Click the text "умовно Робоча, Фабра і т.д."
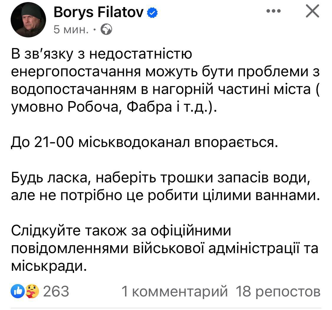Viewport: 332px width, 310px height. pyautogui.click(x=114, y=108)
